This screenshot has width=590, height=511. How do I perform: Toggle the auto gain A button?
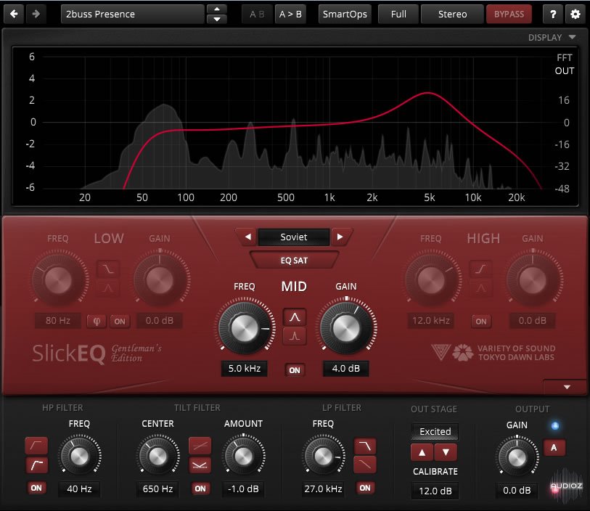click(x=554, y=448)
